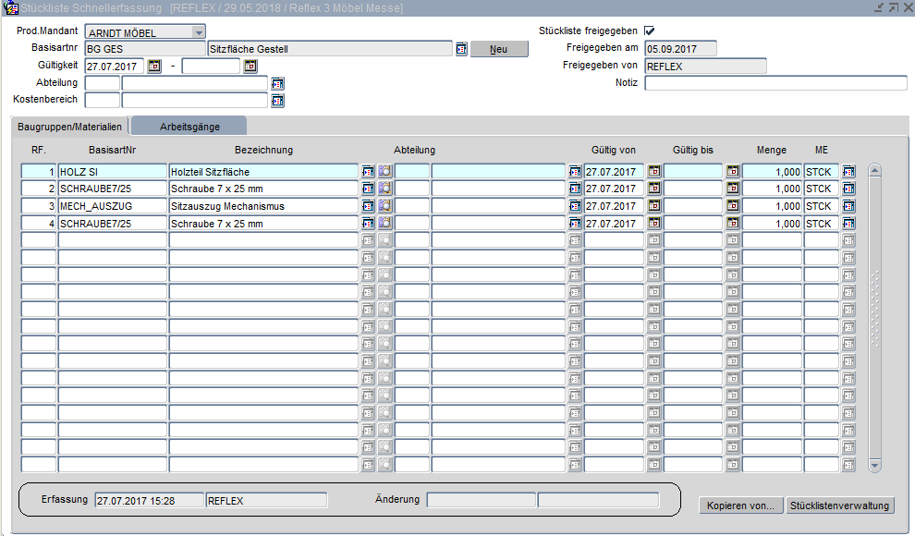Open calendar for Gültigkeit start date
This screenshot has height=536, width=915.
tap(154, 67)
